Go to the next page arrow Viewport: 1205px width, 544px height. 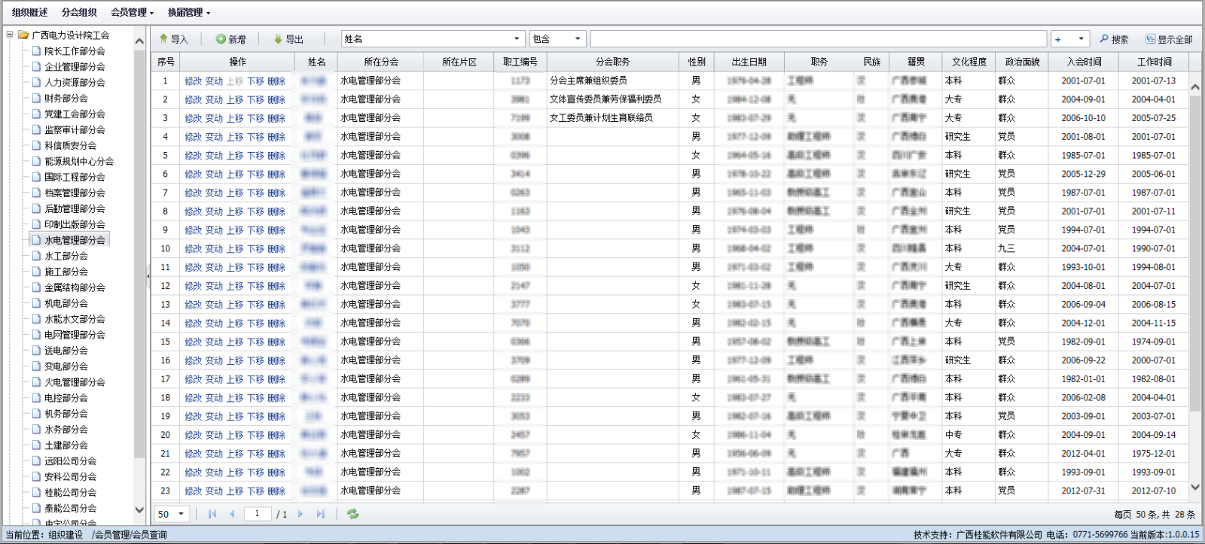point(300,514)
